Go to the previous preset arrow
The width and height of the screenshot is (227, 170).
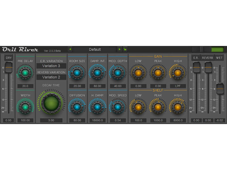coord(70,49)
